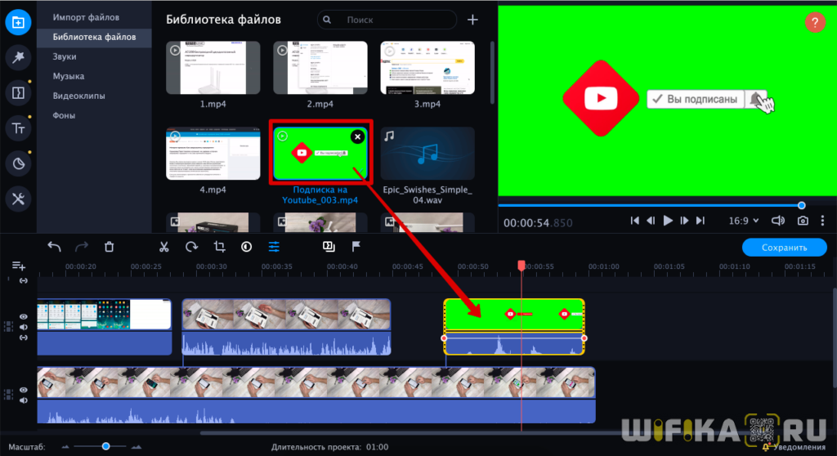Select the 1.mp4 thumbnail
The height and width of the screenshot is (456, 837).
pyautogui.click(x=213, y=68)
